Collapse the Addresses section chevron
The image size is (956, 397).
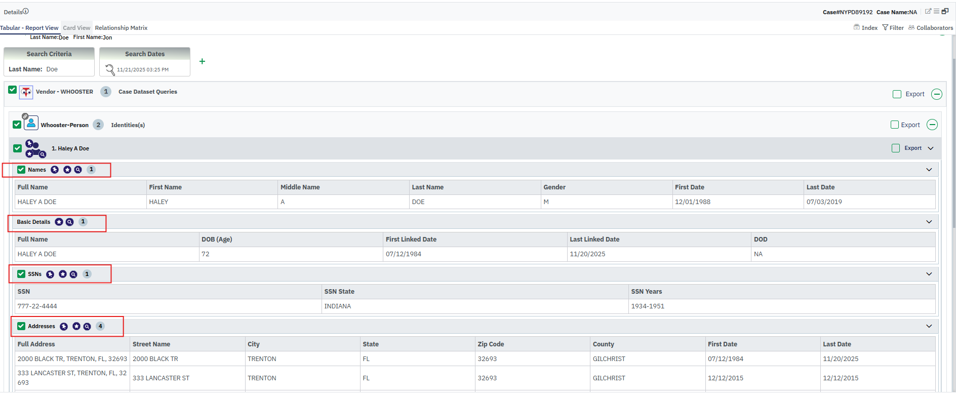coord(929,326)
